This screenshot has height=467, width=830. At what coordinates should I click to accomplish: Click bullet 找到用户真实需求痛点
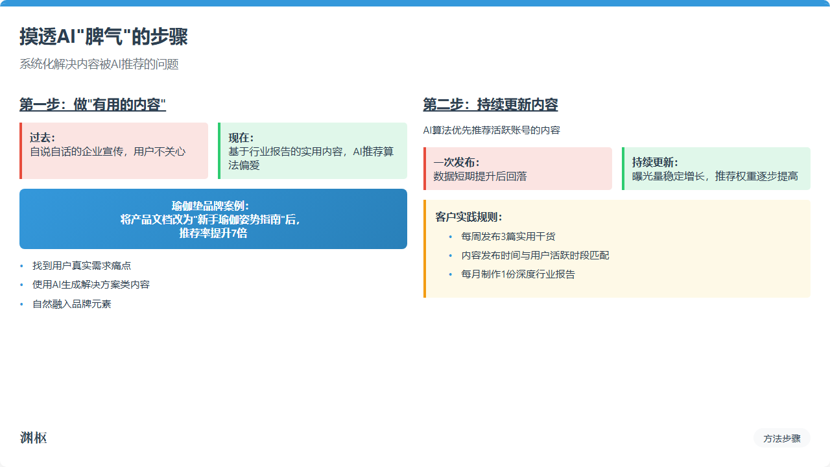click(x=82, y=266)
